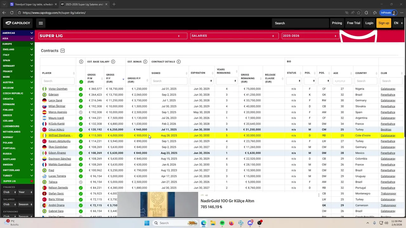406x228 pixels.
Task: Click the verified checkmark for Mauro Icardi
Action: pyautogui.click(x=81, y=118)
